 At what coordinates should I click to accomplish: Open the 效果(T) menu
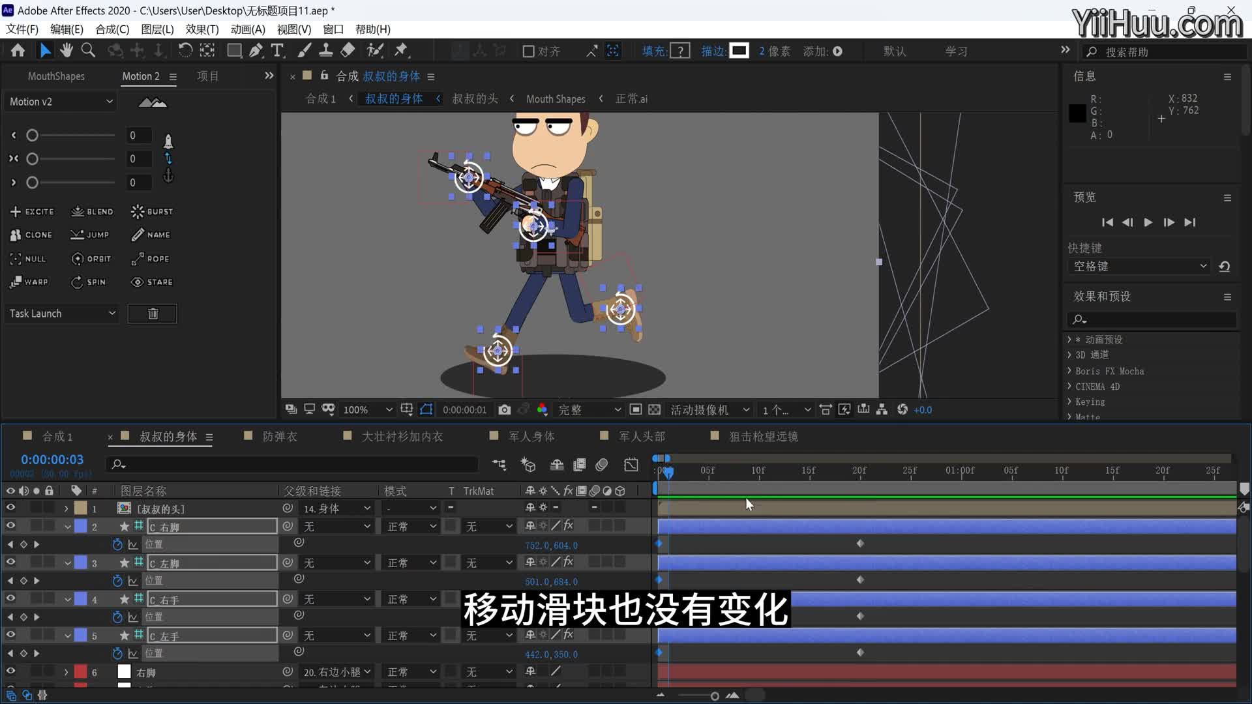(x=202, y=29)
